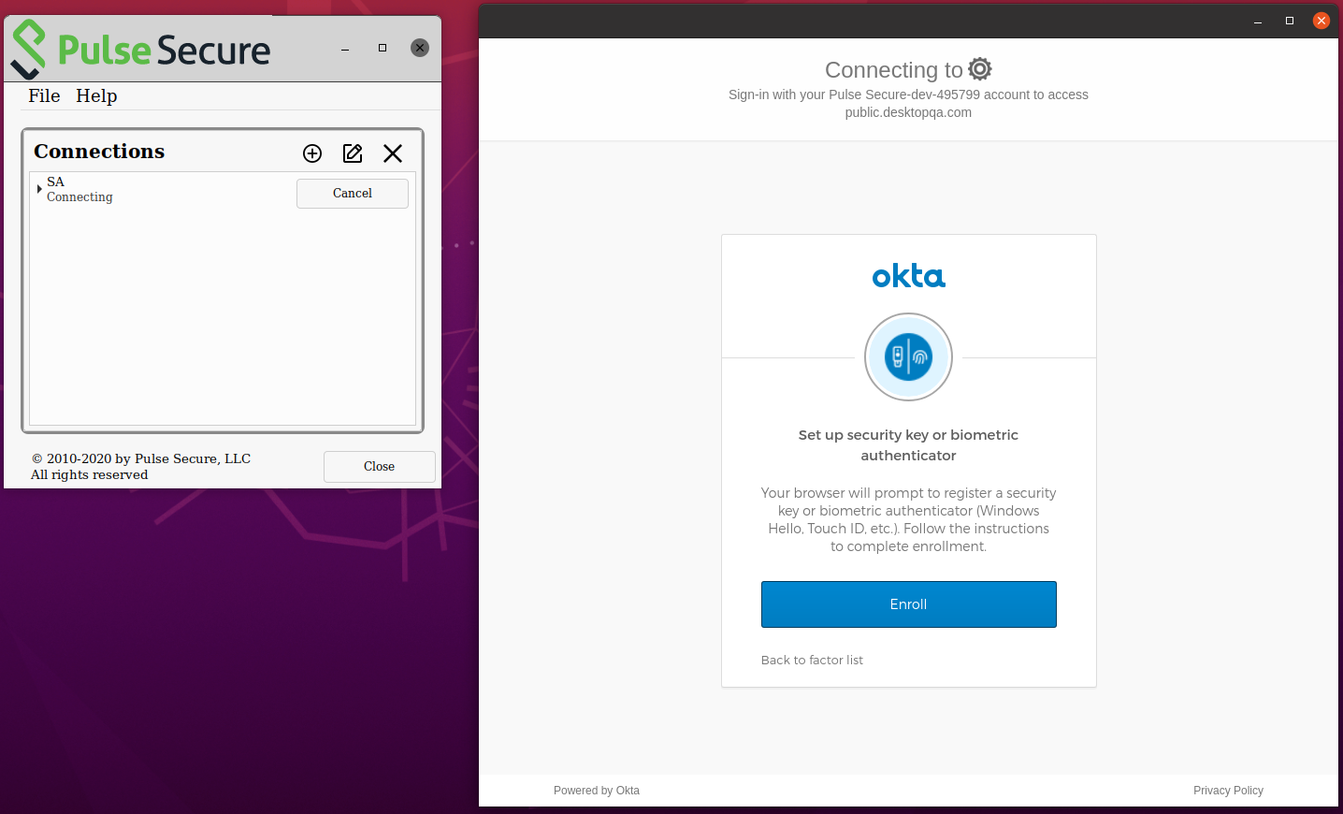Delete connection using the X icon
The image size is (1343, 814).
coord(393,153)
